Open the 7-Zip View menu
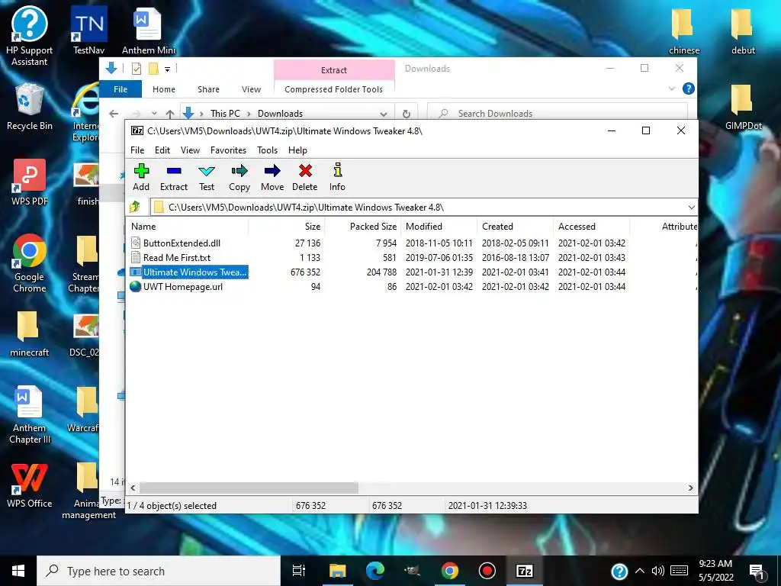Image resolution: width=781 pixels, height=586 pixels. (190, 150)
